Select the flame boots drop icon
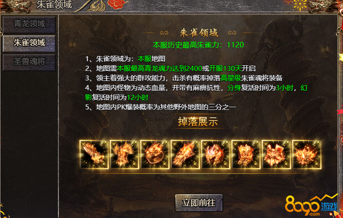Viewport: 343px width, 218px height. pyautogui.click(x=246, y=155)
